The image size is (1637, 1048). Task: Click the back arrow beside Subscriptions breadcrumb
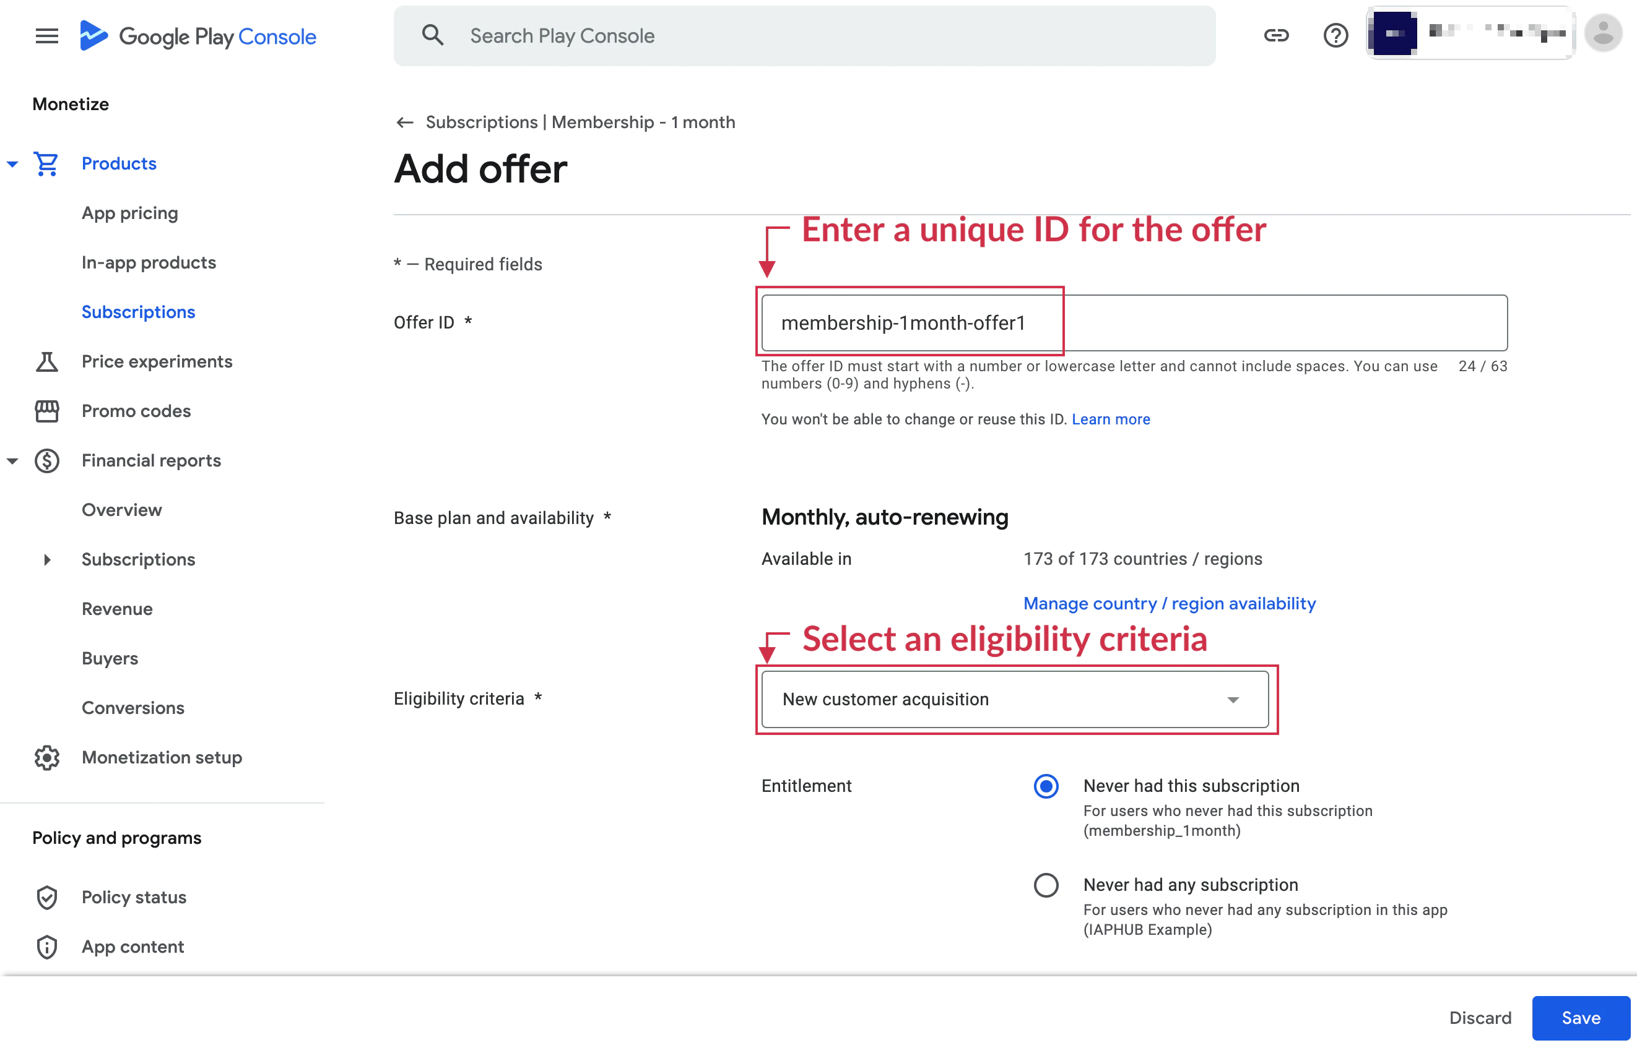click(404, 122)
